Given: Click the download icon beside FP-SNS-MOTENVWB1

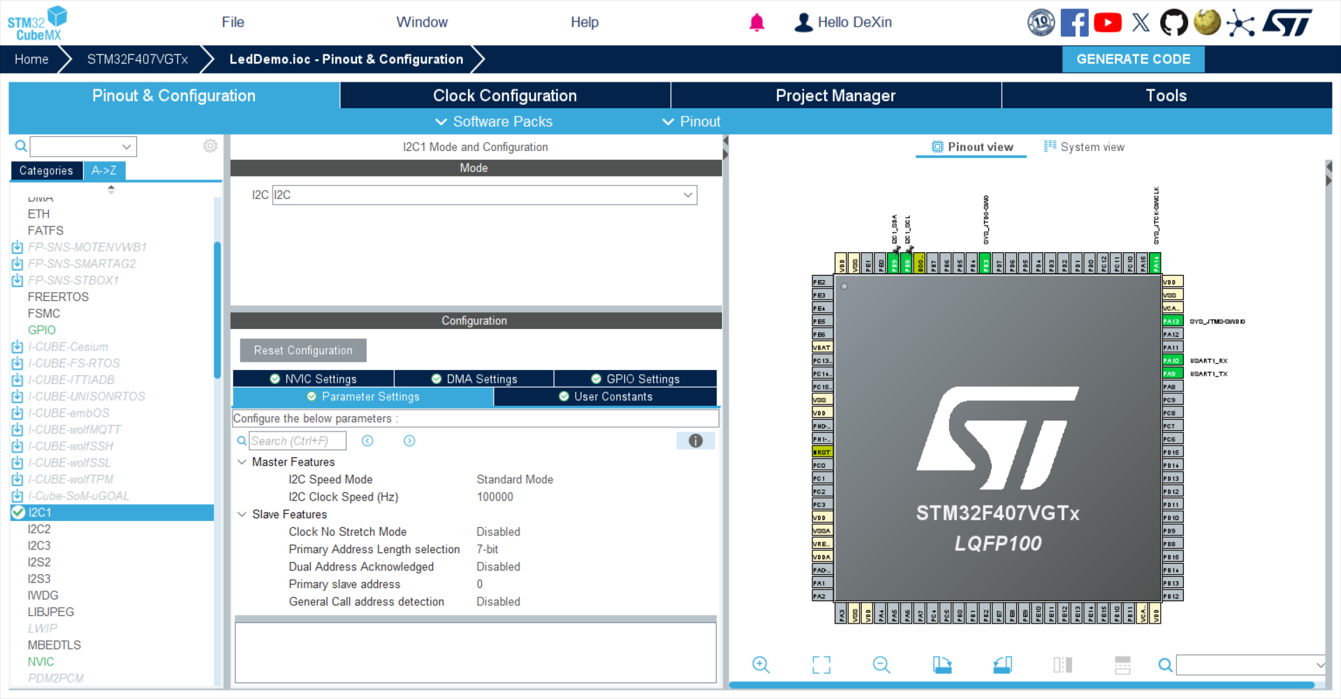Looking at the screenshot, I should 17,247.
